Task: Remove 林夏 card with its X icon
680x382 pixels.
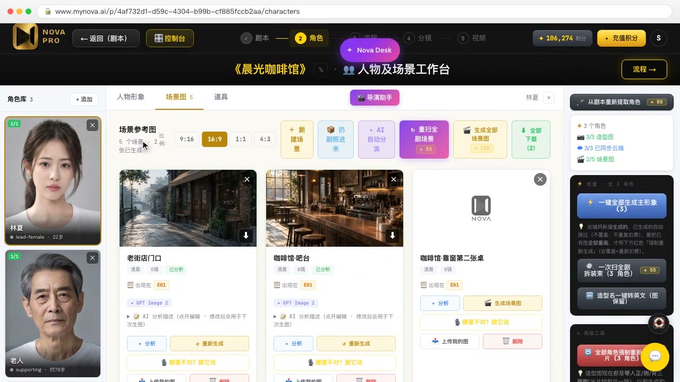Action: tap(92, 125)
